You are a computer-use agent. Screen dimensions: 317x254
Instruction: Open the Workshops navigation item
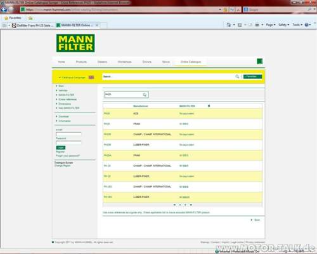pyautogui.click(x=125, y=62)
